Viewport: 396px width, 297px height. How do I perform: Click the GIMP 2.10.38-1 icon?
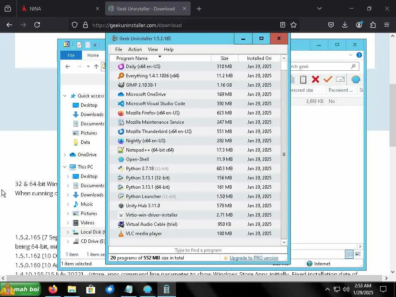coord(121,85)
